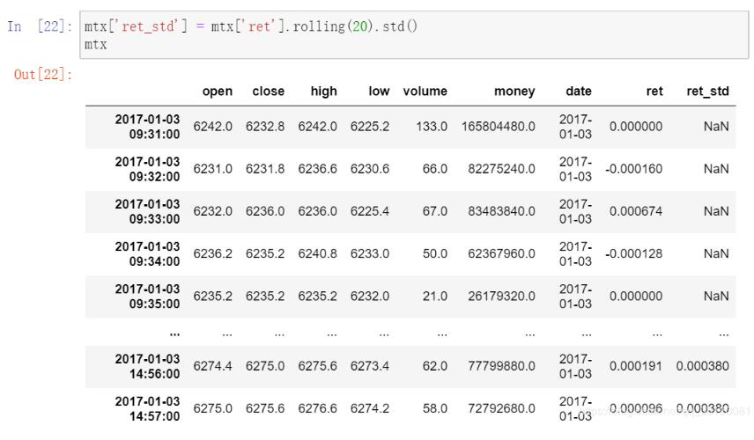Click index label 2017-01-03 14:57:00

point(147,409)
